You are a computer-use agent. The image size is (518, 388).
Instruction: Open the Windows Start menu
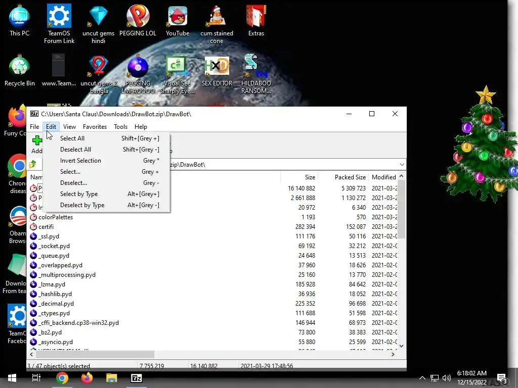click(x=12, y=378)
